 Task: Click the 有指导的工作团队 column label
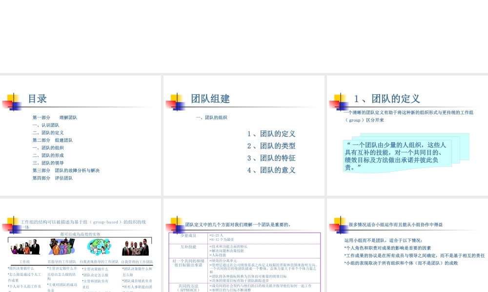(61, 262)
